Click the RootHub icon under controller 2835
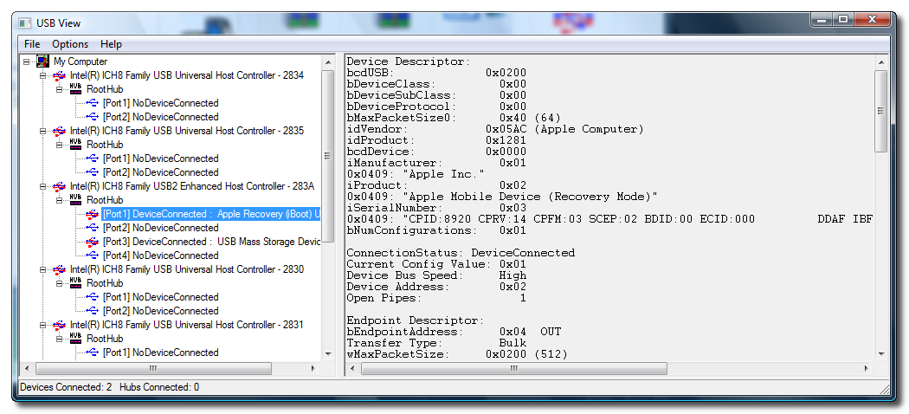Image resolution: width=909 pixels, height=414 pixels. tap(75, 145)
